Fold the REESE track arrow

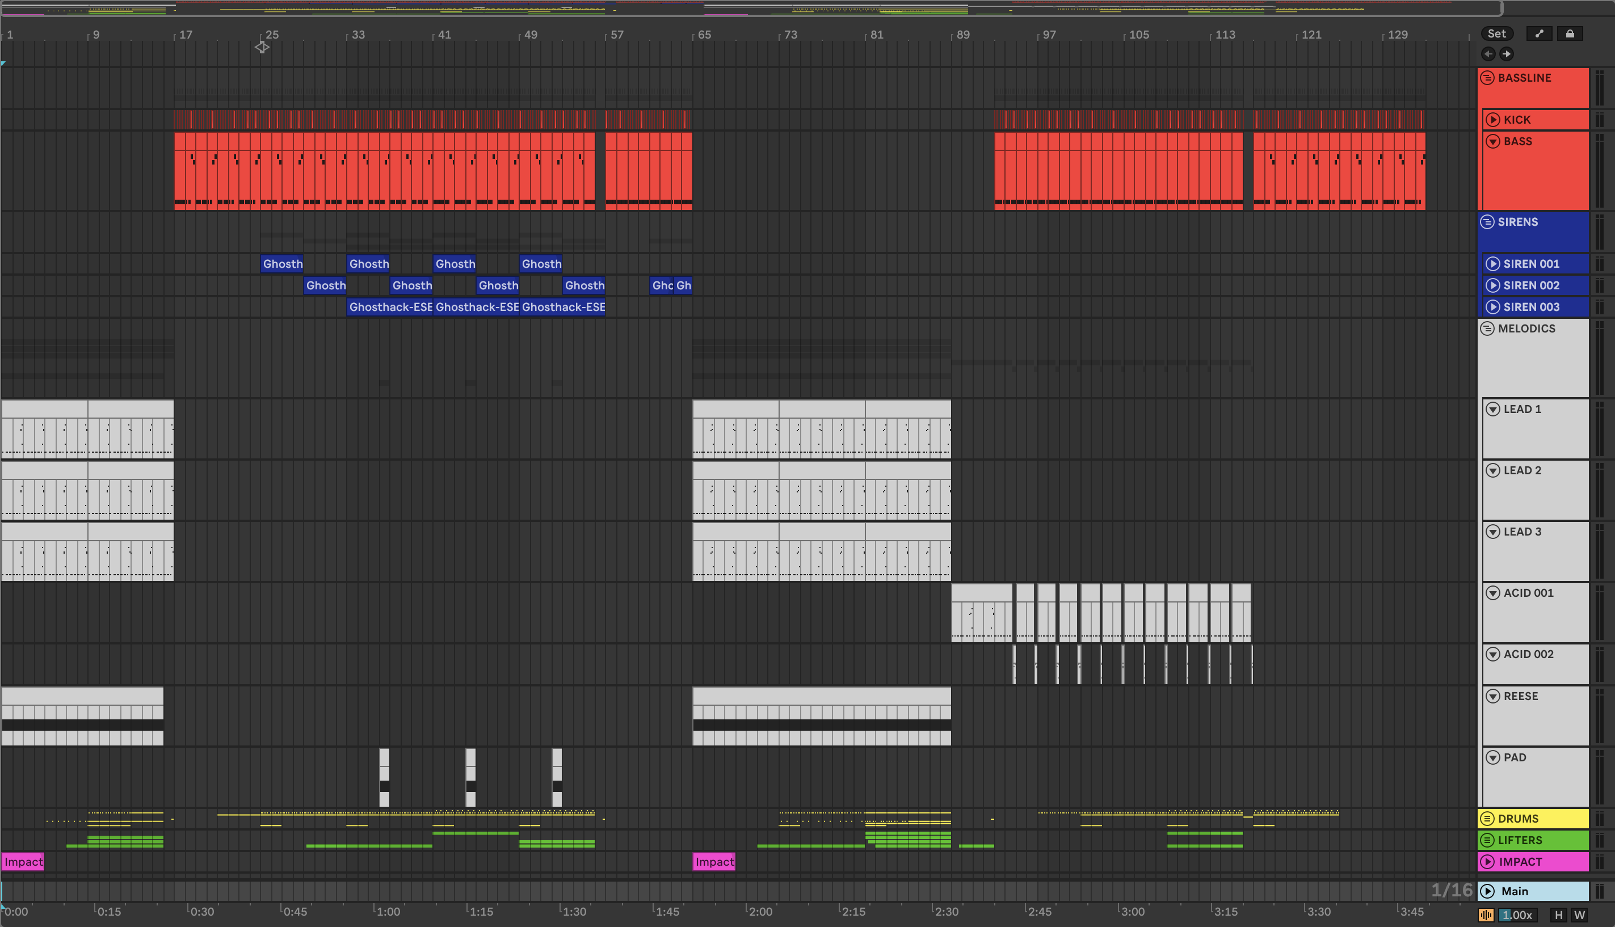(1493, 696)
